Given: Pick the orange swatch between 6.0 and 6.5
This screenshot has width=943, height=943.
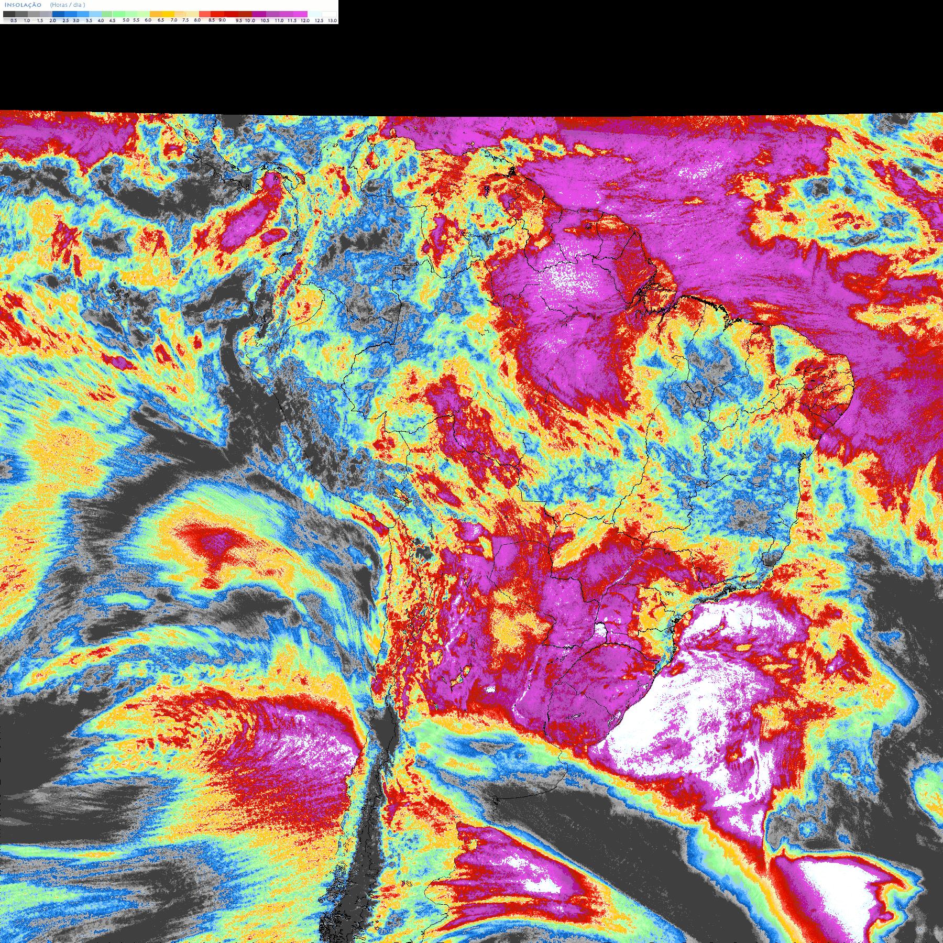Looking at the screenshot, I should 156,14.
